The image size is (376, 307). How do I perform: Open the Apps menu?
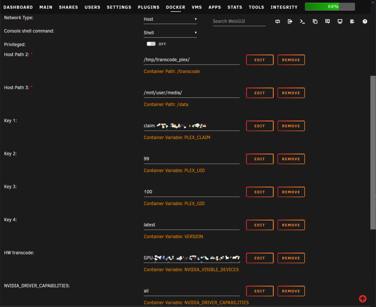click(215, 7)
